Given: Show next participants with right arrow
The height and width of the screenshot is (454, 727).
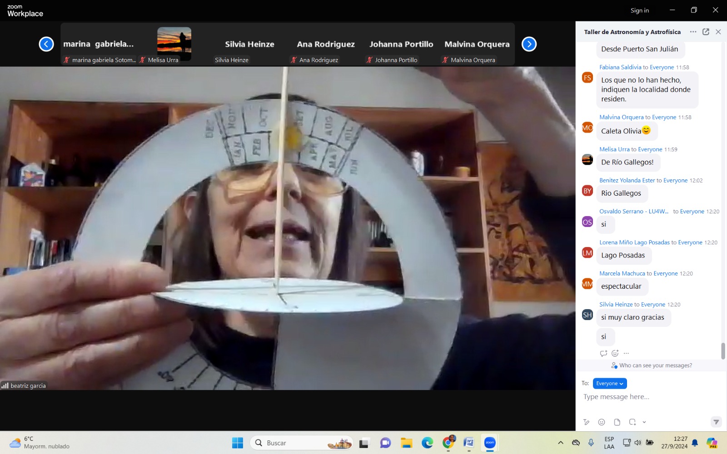Looking at the screenshot, I should [529, 44].
